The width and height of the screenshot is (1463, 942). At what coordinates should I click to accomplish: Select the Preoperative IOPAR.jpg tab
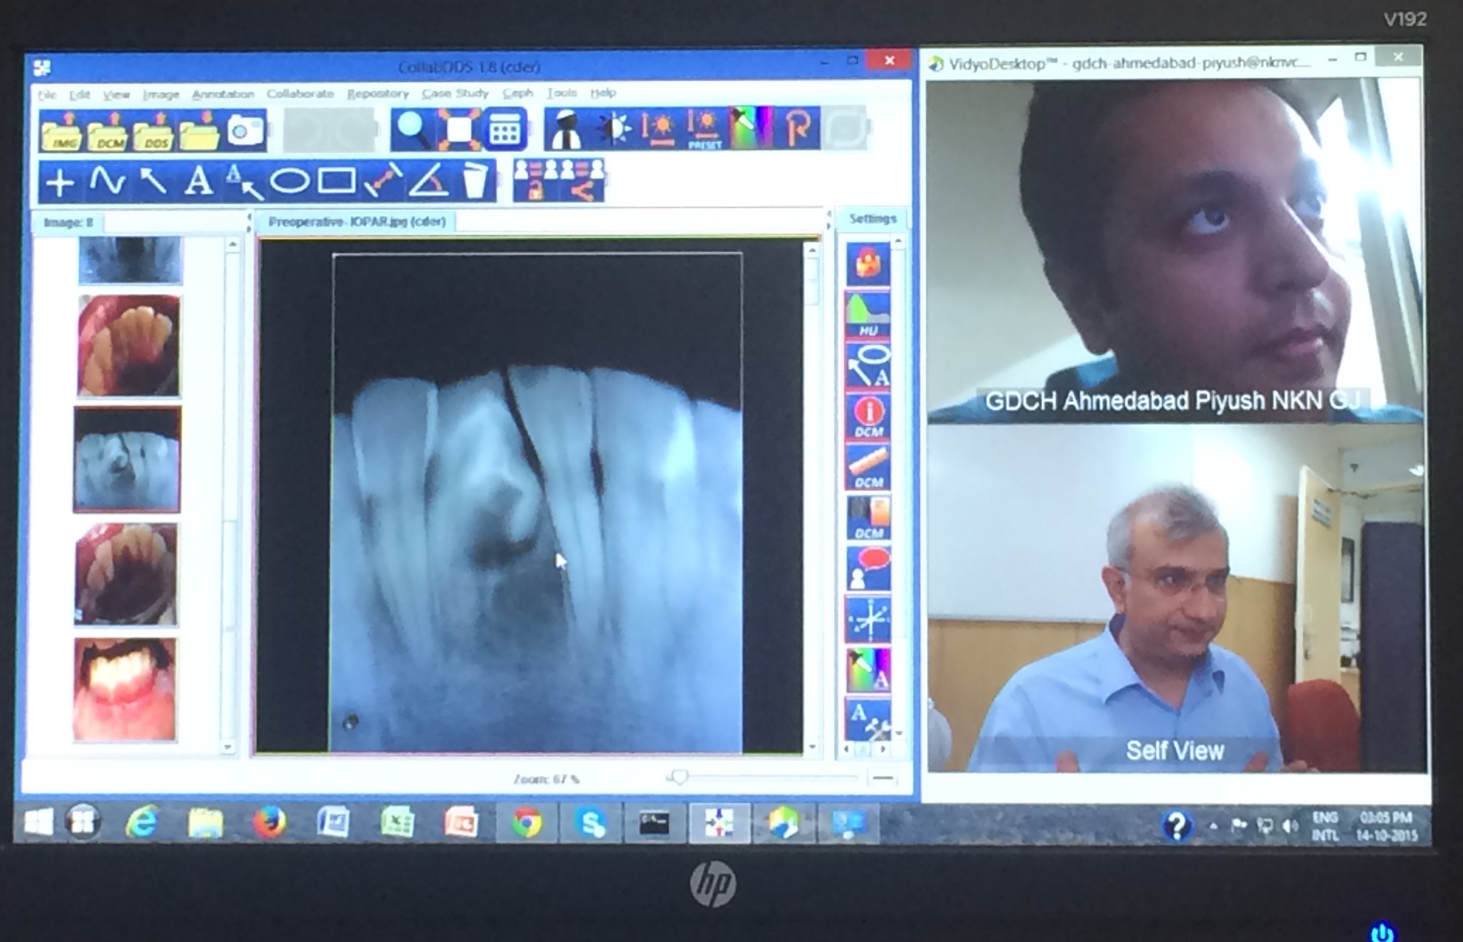click(x=357, y=222)
